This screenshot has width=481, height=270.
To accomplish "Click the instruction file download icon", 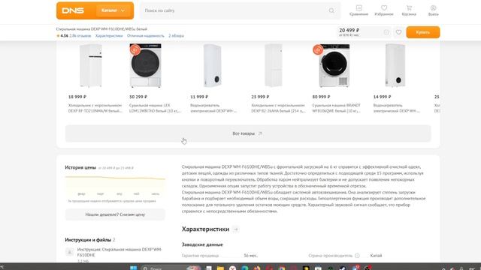I will [69, 252].
